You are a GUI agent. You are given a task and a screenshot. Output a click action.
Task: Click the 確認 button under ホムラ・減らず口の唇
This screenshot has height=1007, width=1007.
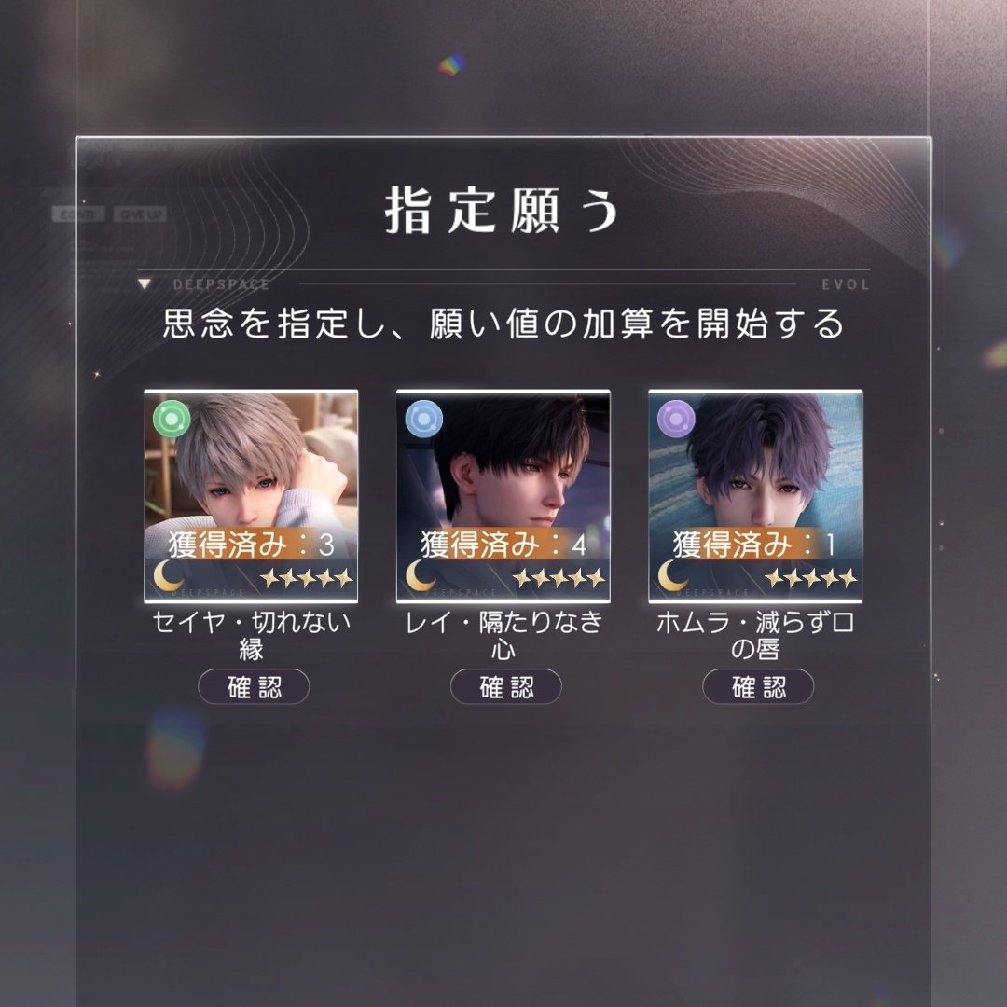[x=758, y=686]
